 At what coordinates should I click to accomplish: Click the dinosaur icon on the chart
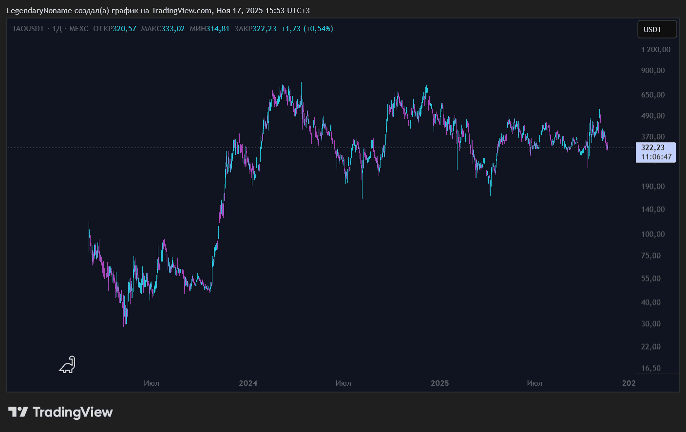(67, 365)
